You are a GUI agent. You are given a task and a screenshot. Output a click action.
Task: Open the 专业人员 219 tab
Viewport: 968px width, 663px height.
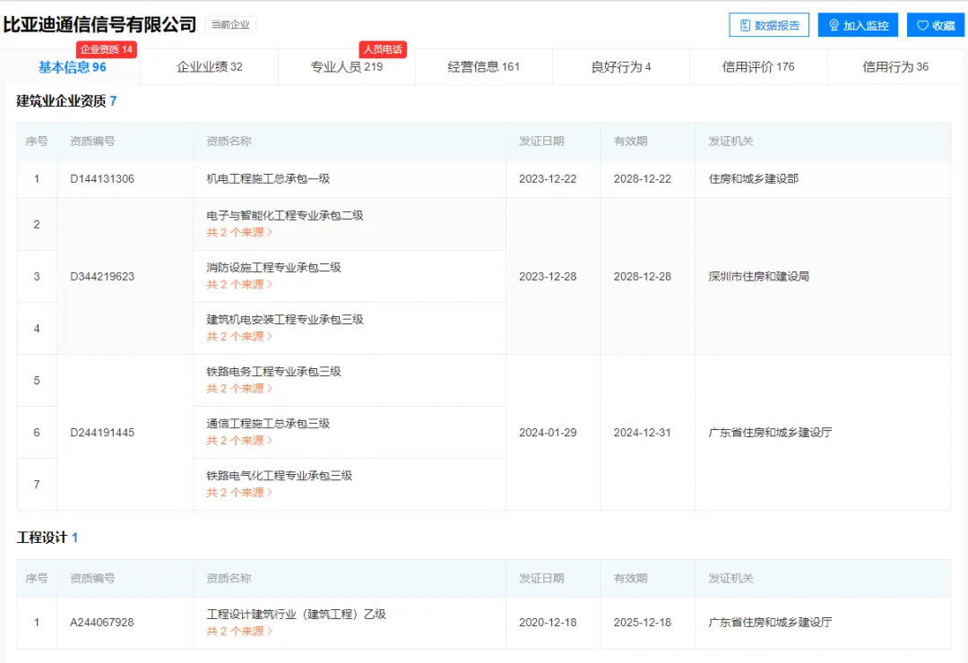[x=347, y=66]
